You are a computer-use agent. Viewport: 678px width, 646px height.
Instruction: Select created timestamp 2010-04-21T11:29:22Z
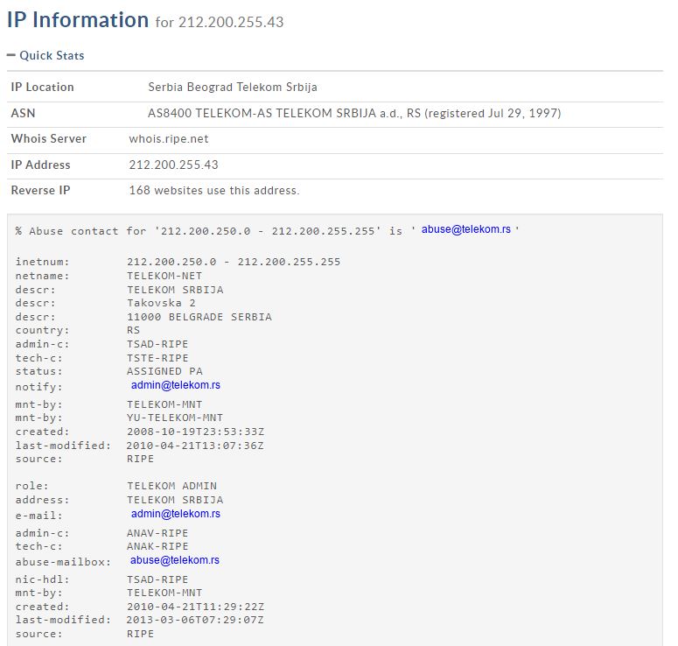[195, 607]
